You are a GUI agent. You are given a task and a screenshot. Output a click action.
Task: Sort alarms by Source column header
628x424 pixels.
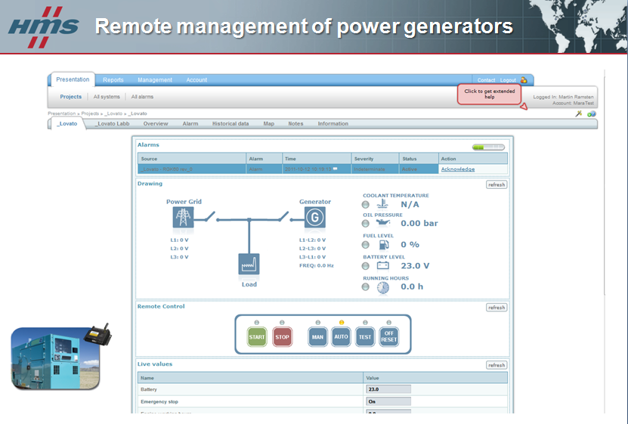click(192, 159)
